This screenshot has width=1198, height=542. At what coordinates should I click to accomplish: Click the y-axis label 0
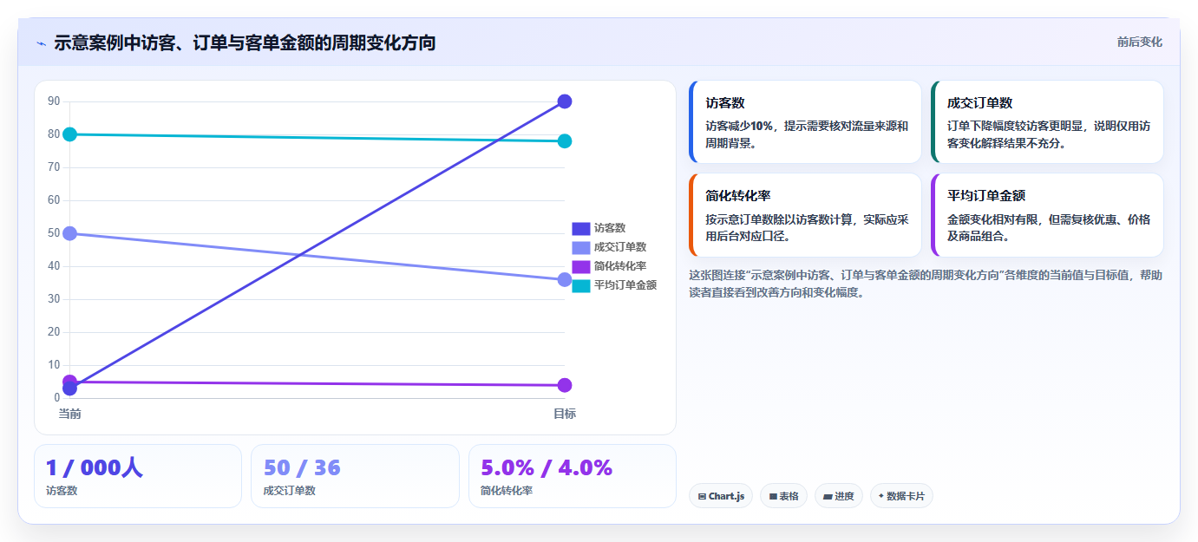tap(57, 398)
